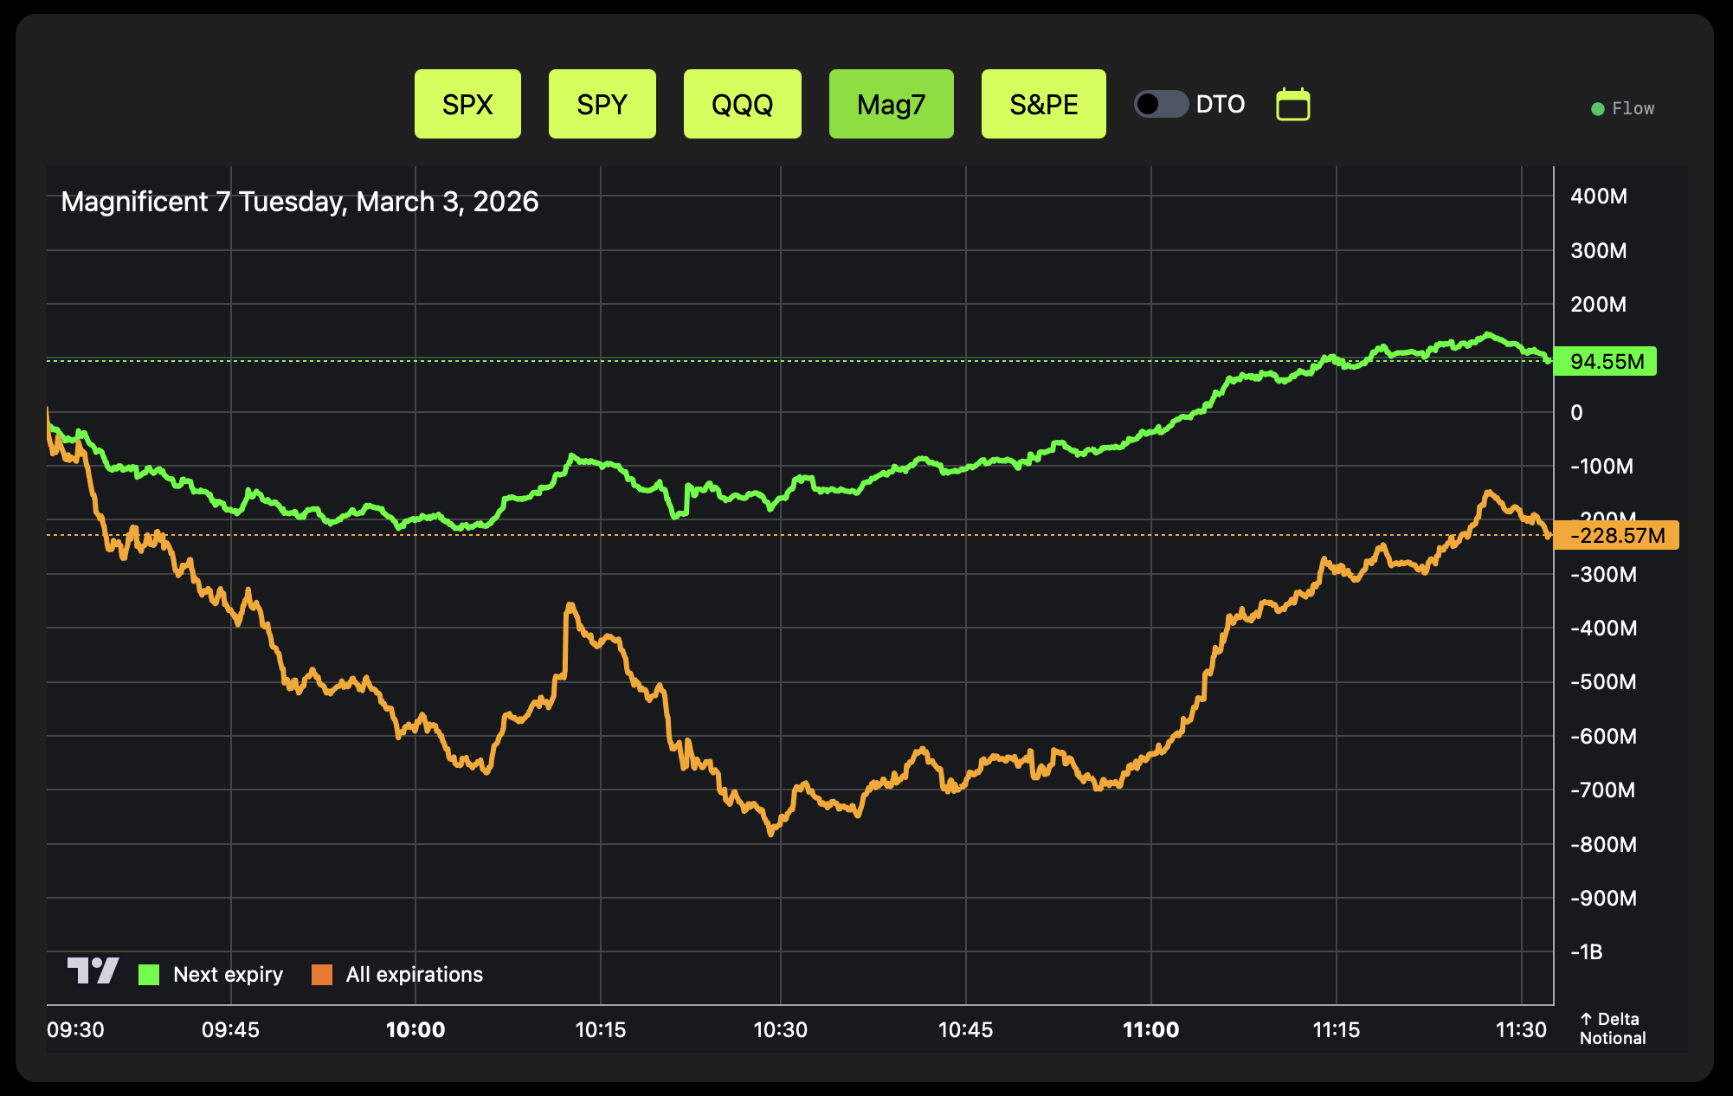This screenshot has width=1733, height=1096.
Task: Switch to the QQQ tab
Action: 742,105
